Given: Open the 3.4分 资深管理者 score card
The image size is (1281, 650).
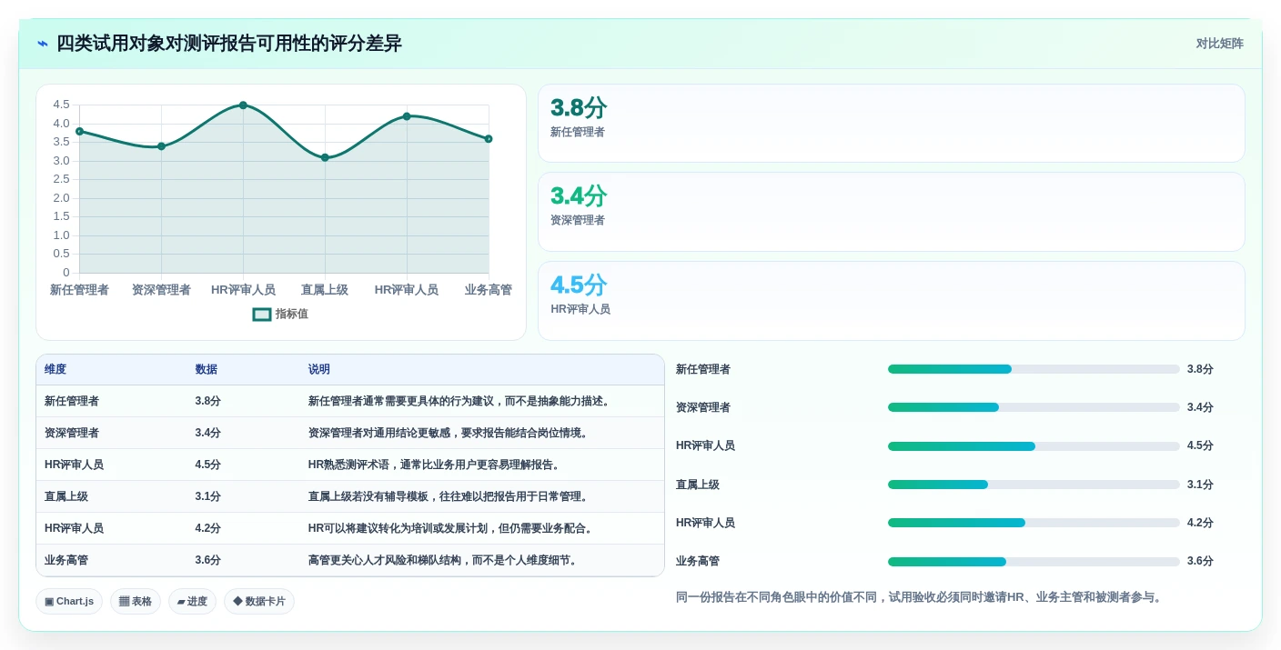Looking at the screenshot, I should [891, 212].
